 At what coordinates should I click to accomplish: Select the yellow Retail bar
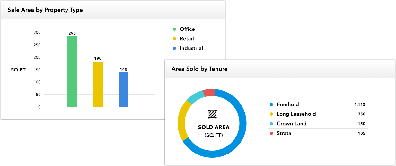click(x=98, y=84)
